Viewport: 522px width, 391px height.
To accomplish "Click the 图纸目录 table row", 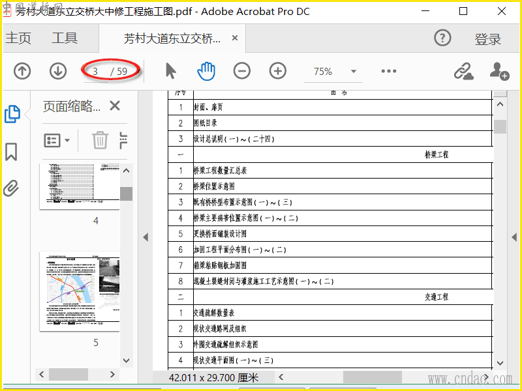I will pyautogui.click(x=330, y=123).
